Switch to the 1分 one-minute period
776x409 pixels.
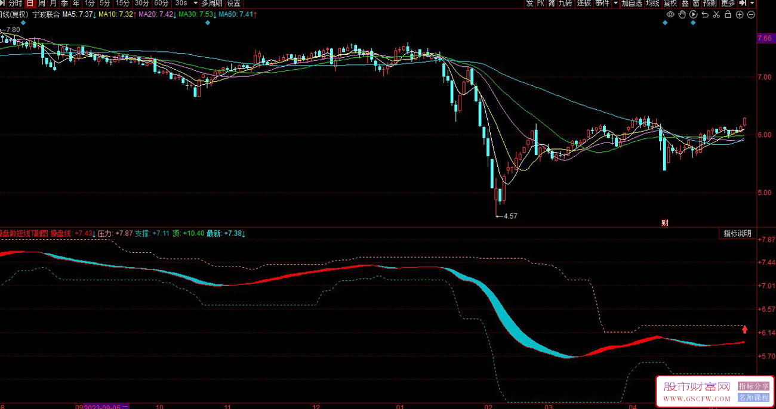(x=90, y=3)
